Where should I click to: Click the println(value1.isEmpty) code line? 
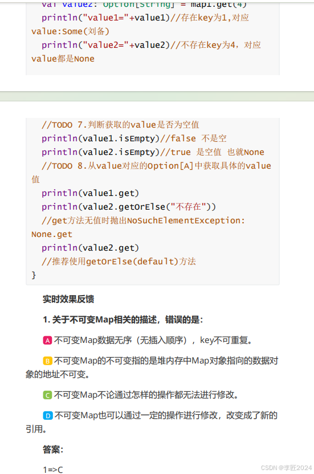pos(134,138)
